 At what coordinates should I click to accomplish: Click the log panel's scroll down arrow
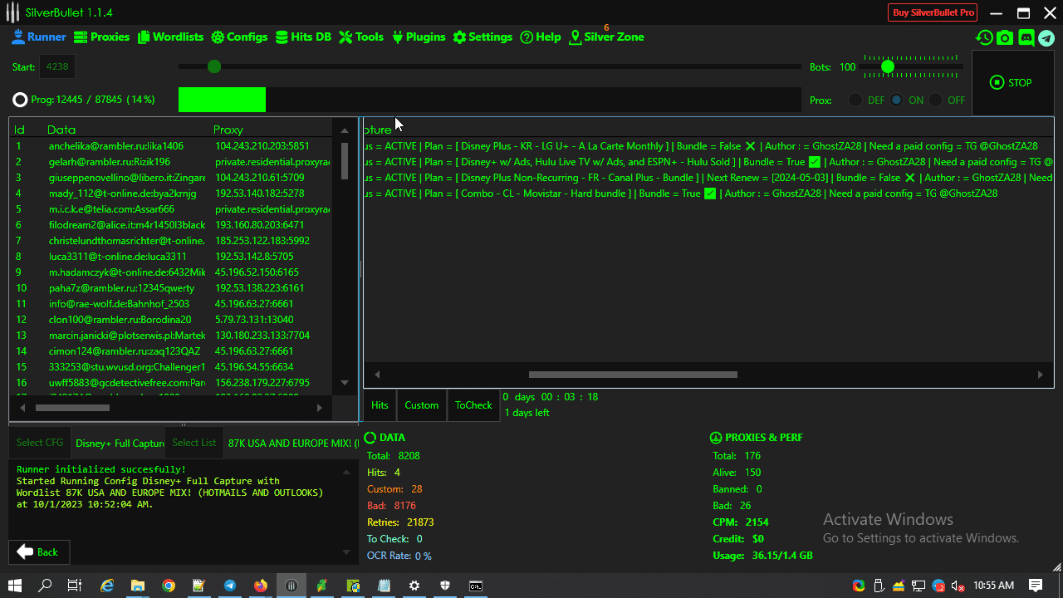(x=347, y=552)
